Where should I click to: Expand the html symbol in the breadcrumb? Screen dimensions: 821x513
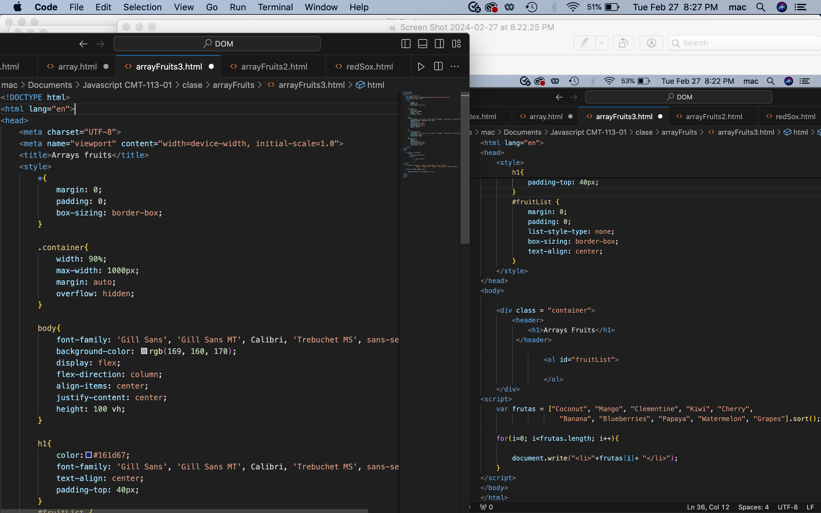(376, 85)
